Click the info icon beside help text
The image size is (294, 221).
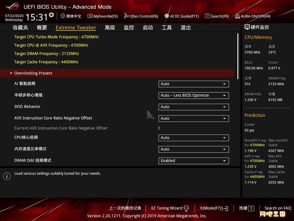7,176
